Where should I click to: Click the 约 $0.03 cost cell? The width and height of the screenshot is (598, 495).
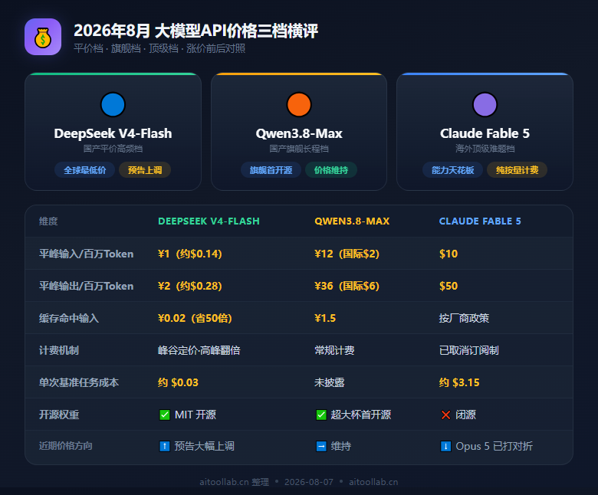178,382
